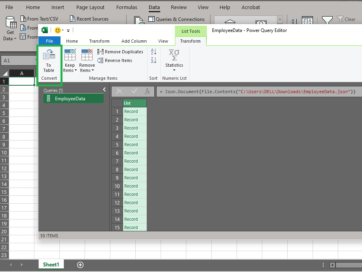Select the EmployeeData query
The height and width of the screenshot is (272, 362).
[x=74, y=99]
